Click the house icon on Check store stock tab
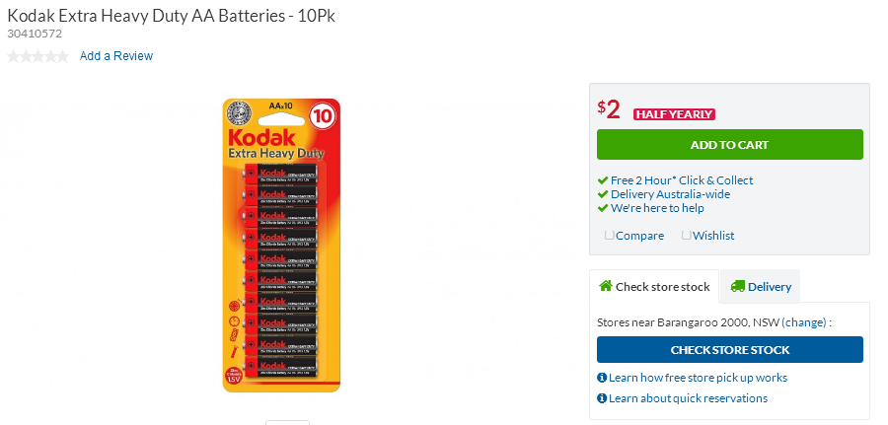 [606, 286]
